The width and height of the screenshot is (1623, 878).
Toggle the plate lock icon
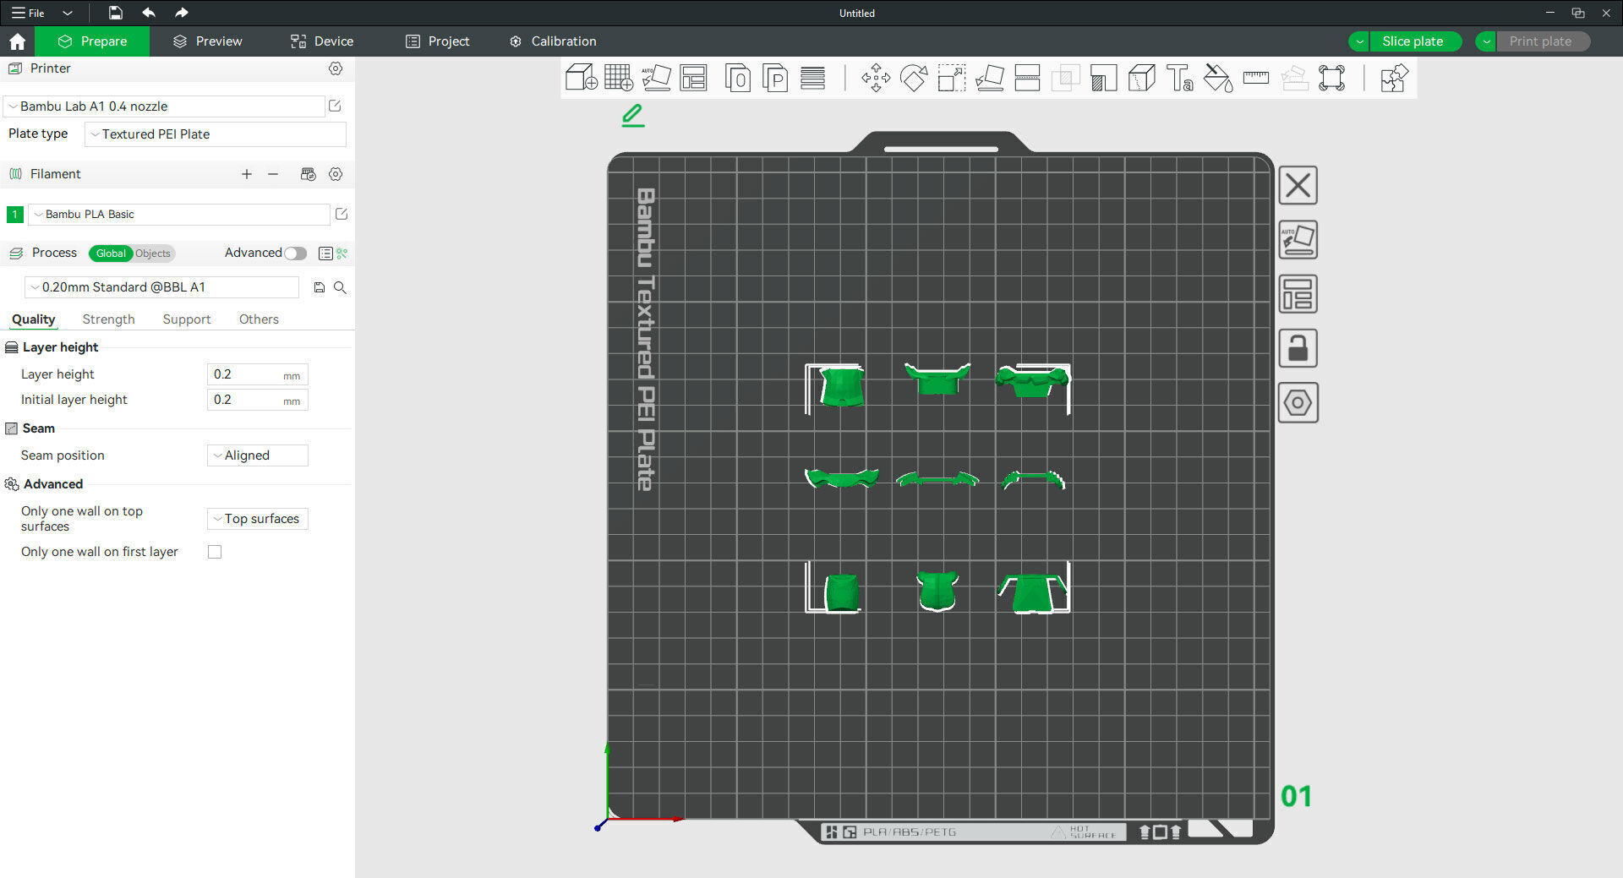1298,348
